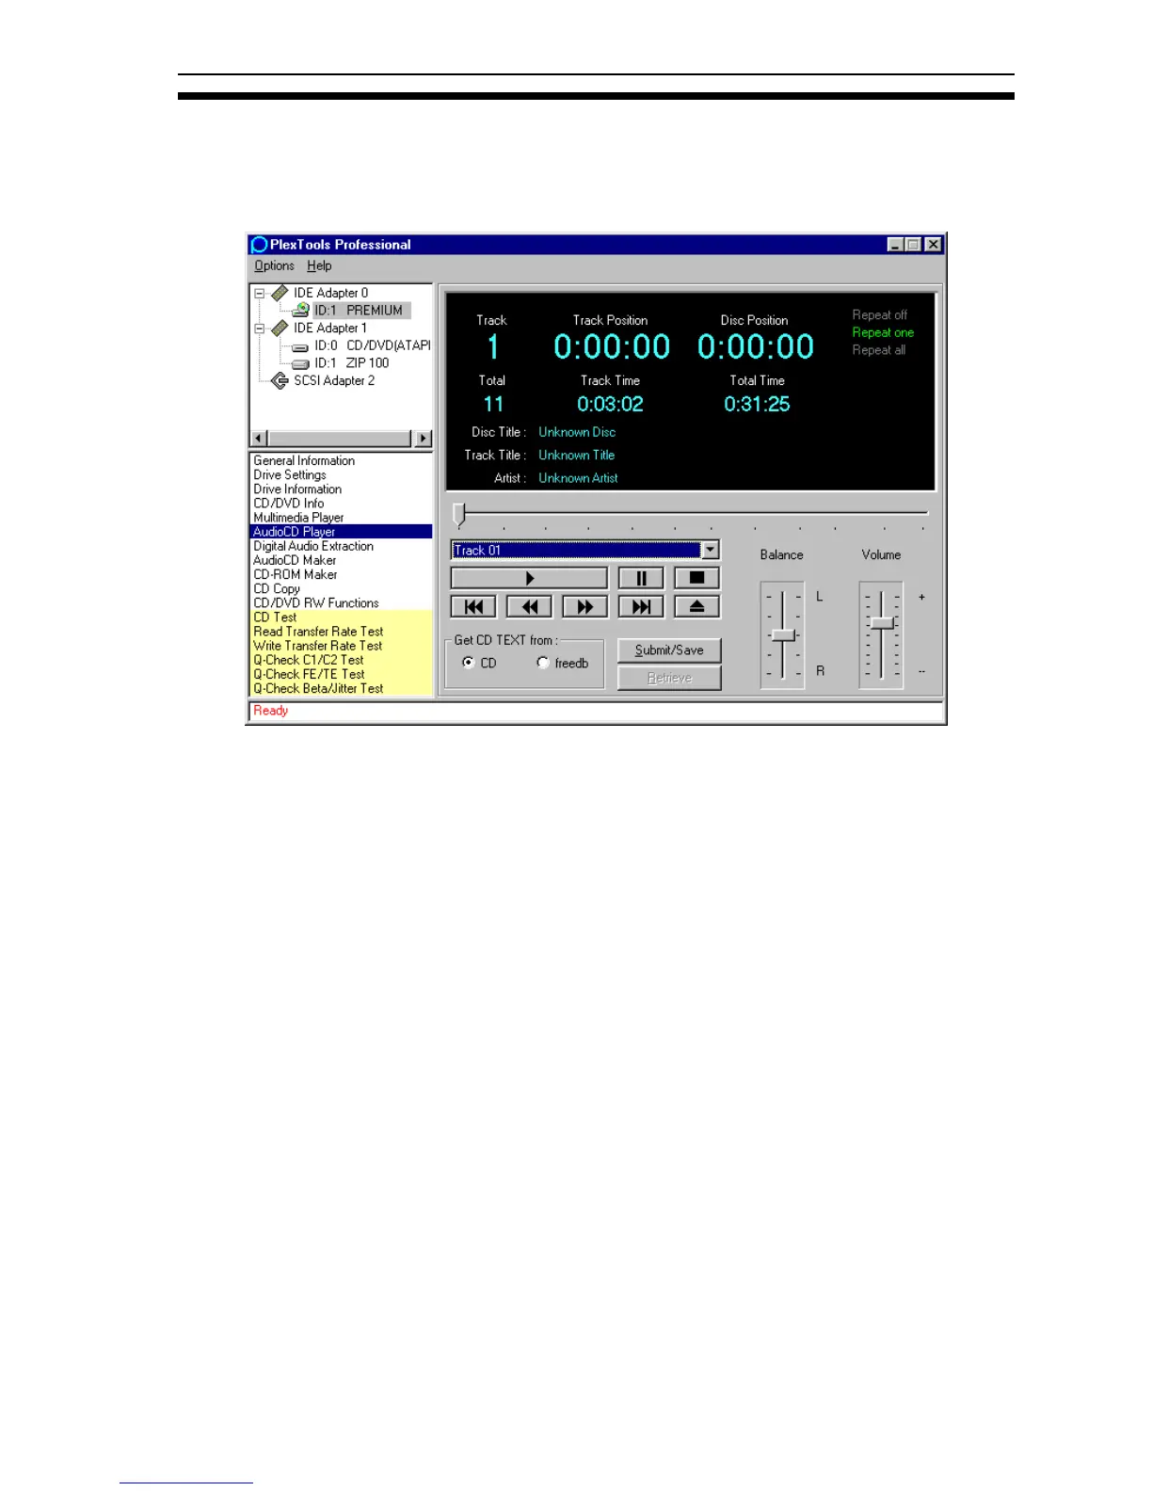Select ID:1 PREMIUM drive in tree

(359, 310)
